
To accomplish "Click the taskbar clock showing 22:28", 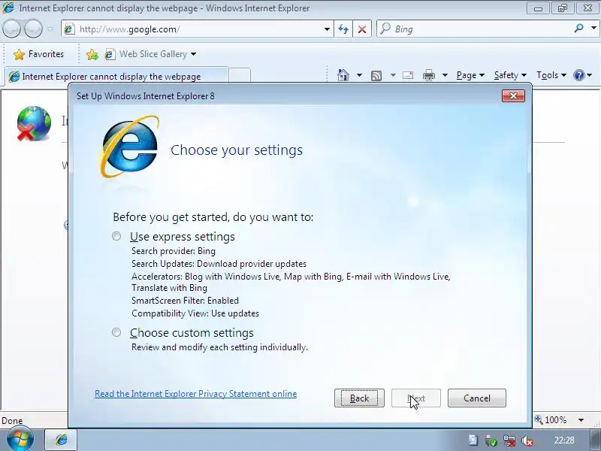I will (564, 440).
